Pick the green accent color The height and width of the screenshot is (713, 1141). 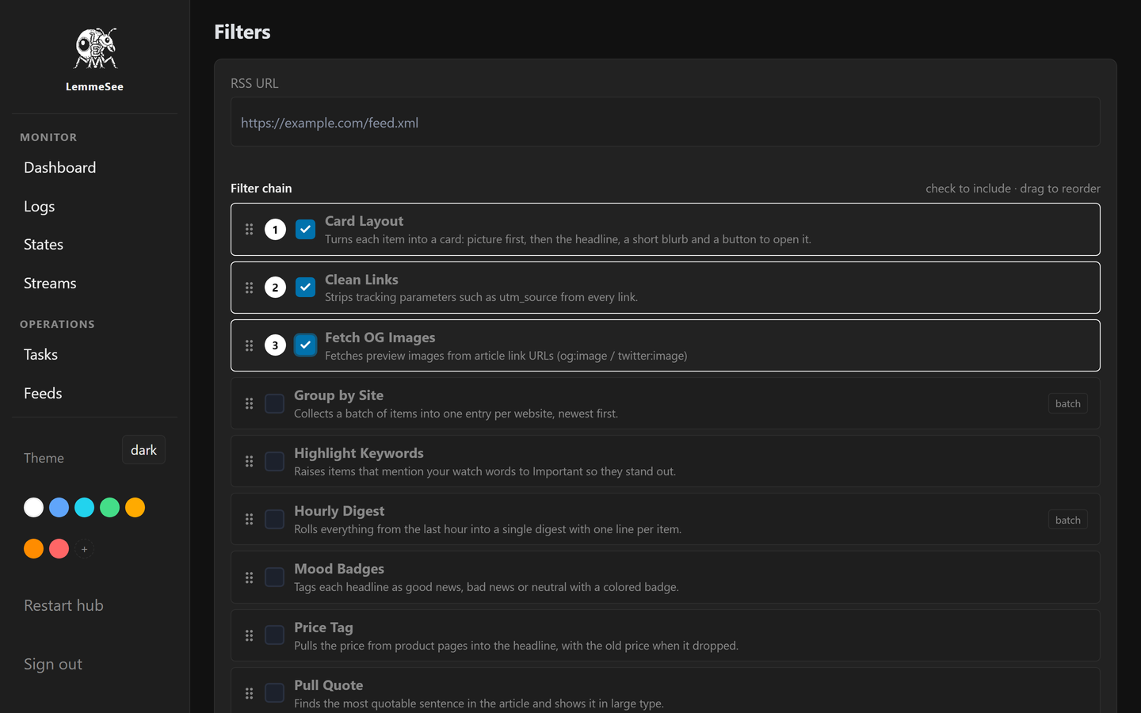pyautogui.click(x=109, y=507)
